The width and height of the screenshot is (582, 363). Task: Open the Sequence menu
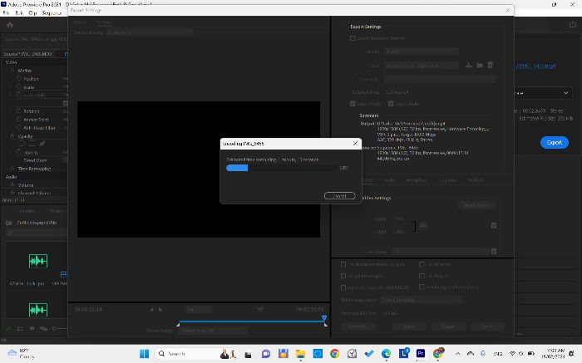[52, 12]
